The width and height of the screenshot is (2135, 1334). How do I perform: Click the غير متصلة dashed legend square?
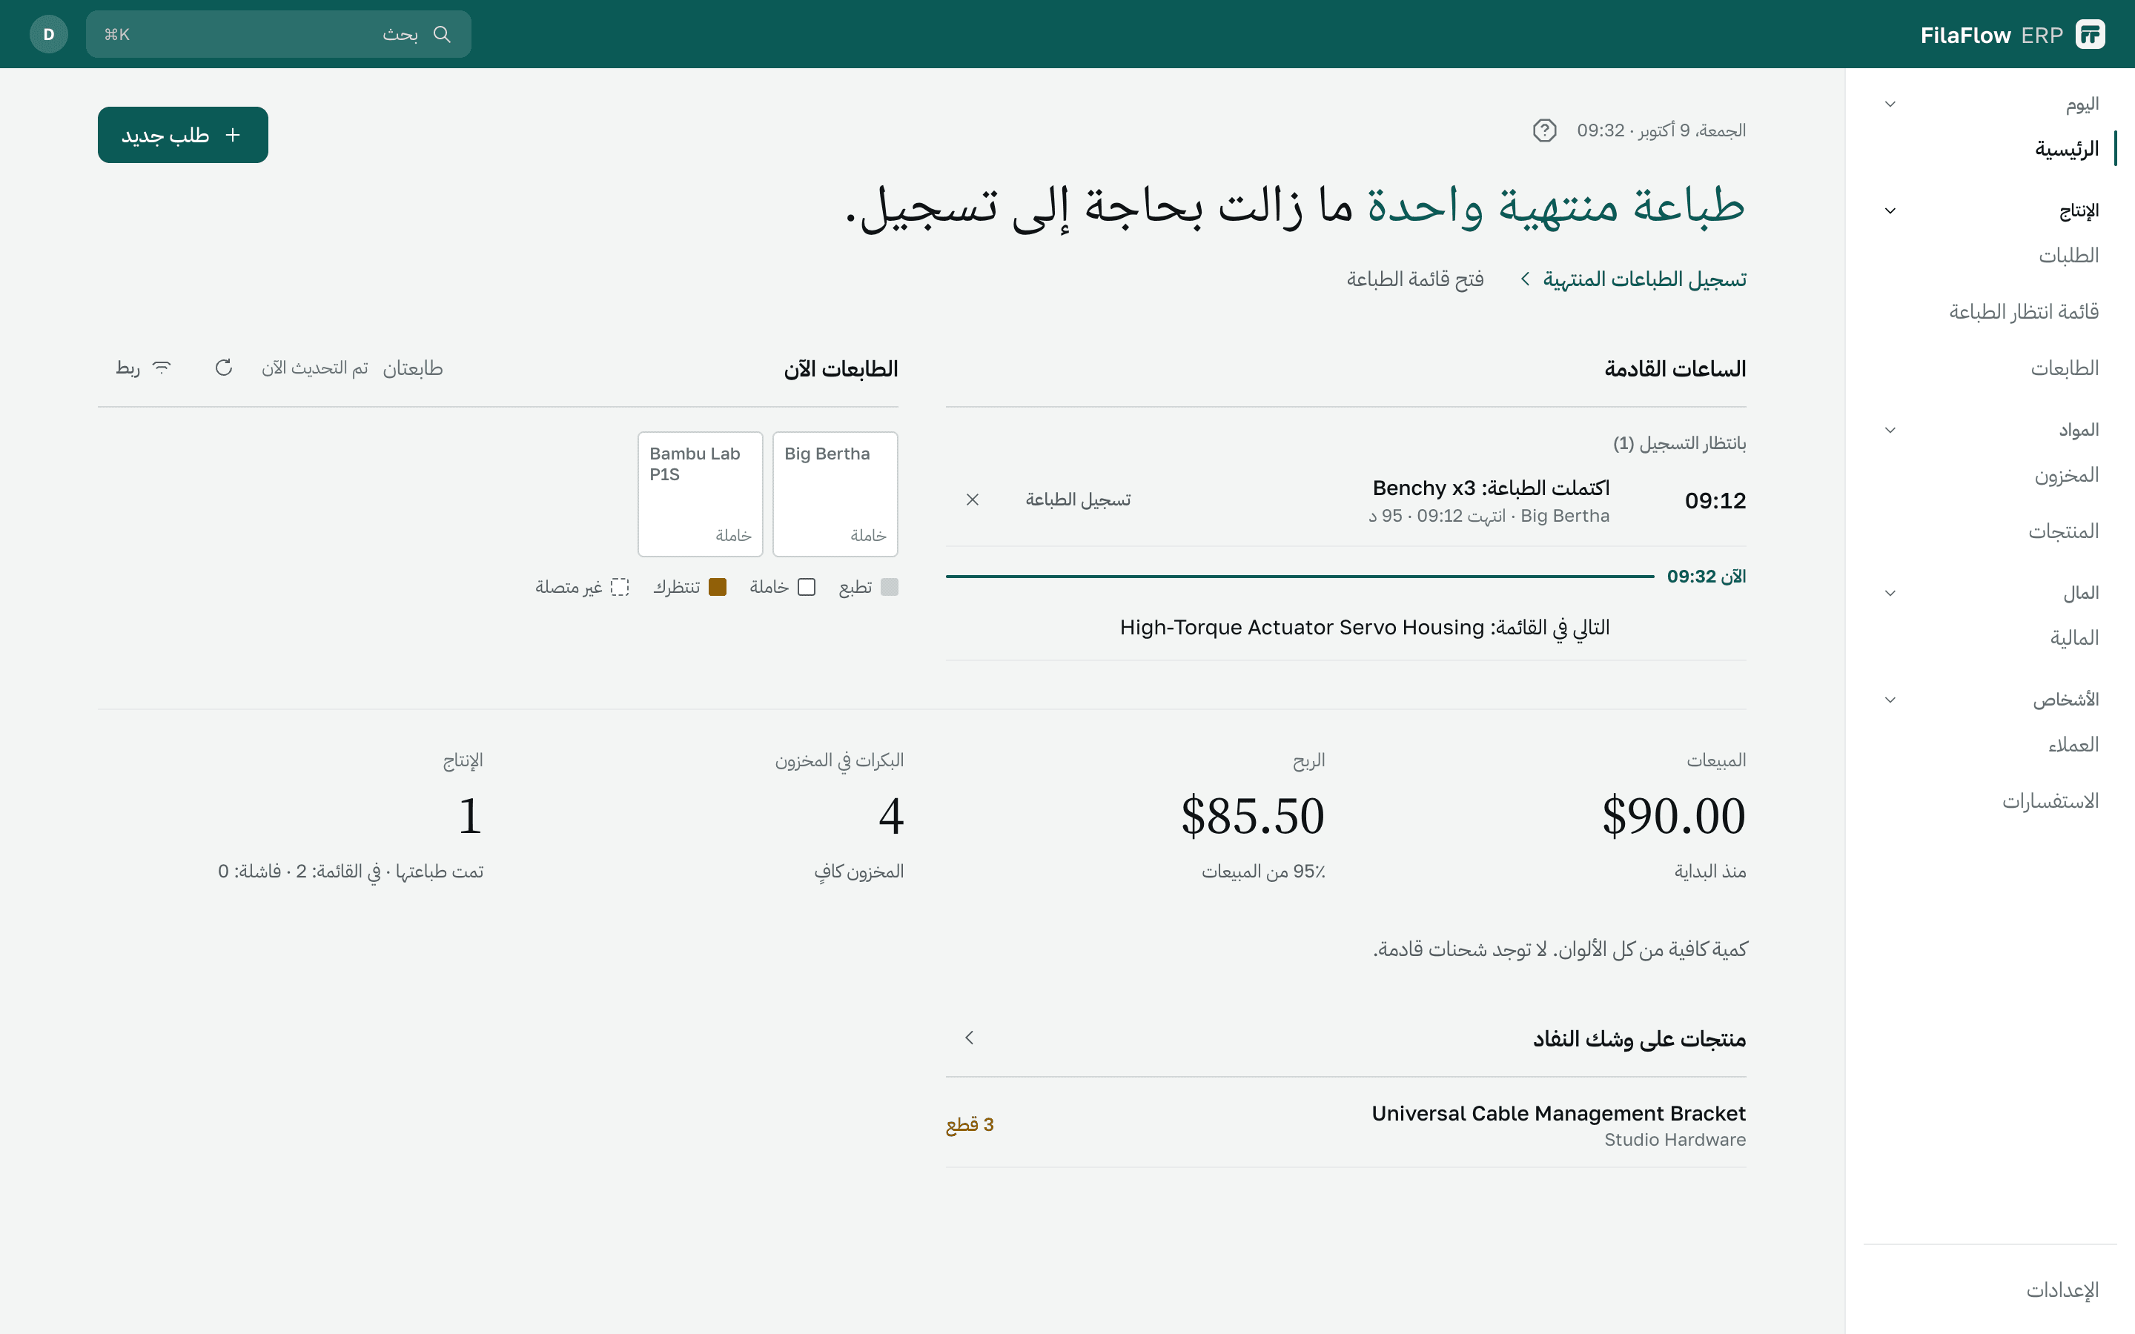click(620, 588)
